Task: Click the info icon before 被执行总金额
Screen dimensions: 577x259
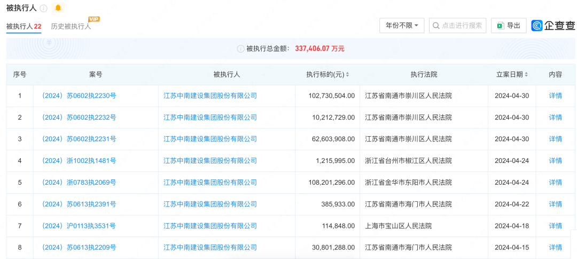Action: click(240, 49)
